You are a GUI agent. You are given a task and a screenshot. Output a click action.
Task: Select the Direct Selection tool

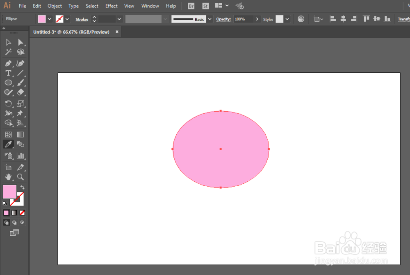pos(20,42)
